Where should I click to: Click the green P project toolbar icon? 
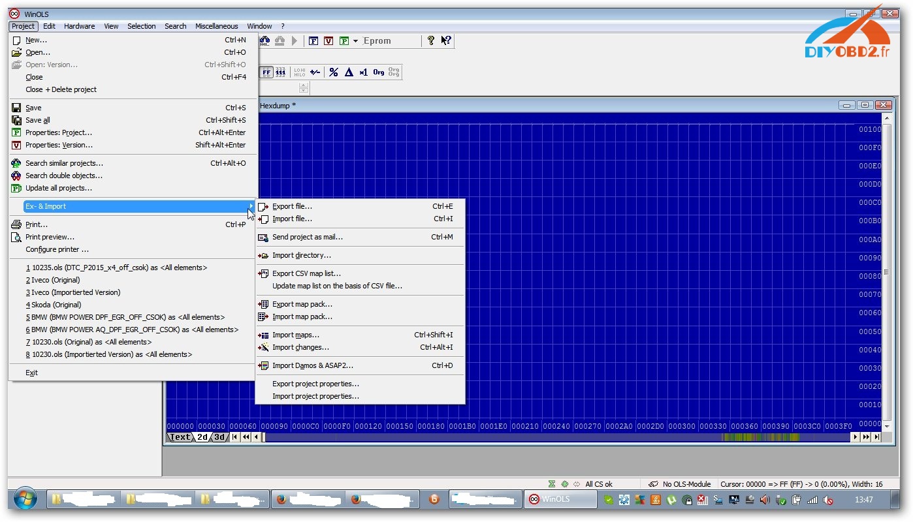click(344, 40)
